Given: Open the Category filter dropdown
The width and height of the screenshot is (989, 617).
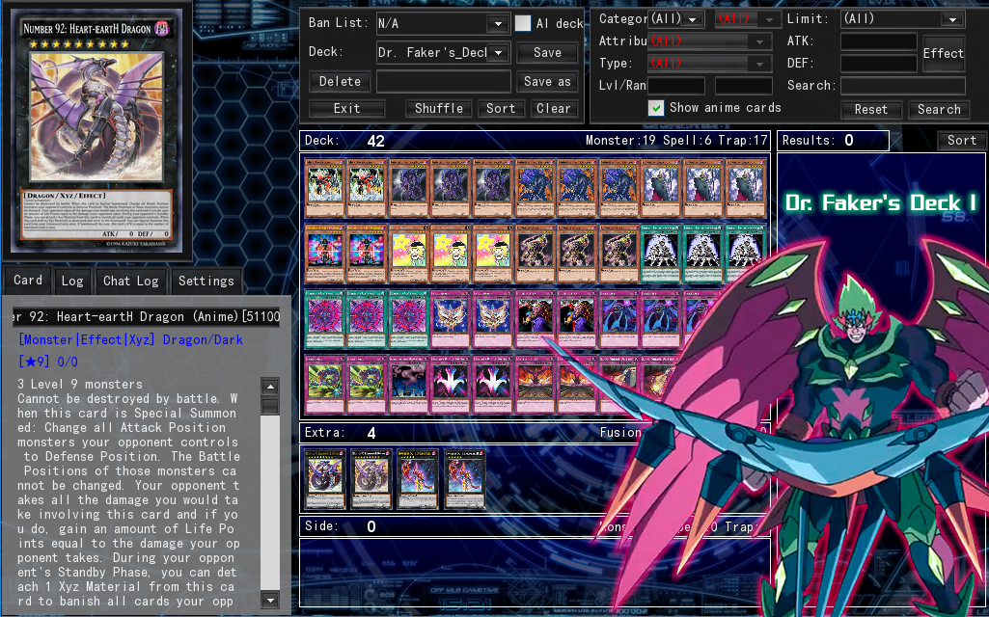Looking at the screenshot, I should click(x=674, y=17).
